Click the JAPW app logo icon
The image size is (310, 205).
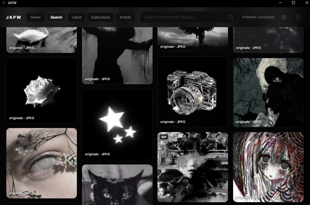pos(13,17)
